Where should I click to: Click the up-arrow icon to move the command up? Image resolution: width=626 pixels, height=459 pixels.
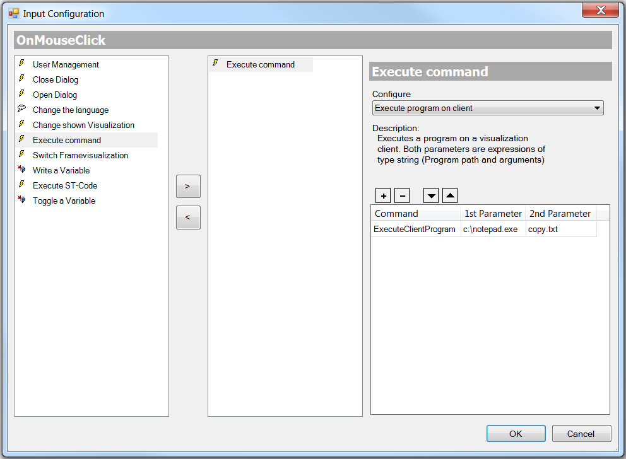tap(449, 195)
